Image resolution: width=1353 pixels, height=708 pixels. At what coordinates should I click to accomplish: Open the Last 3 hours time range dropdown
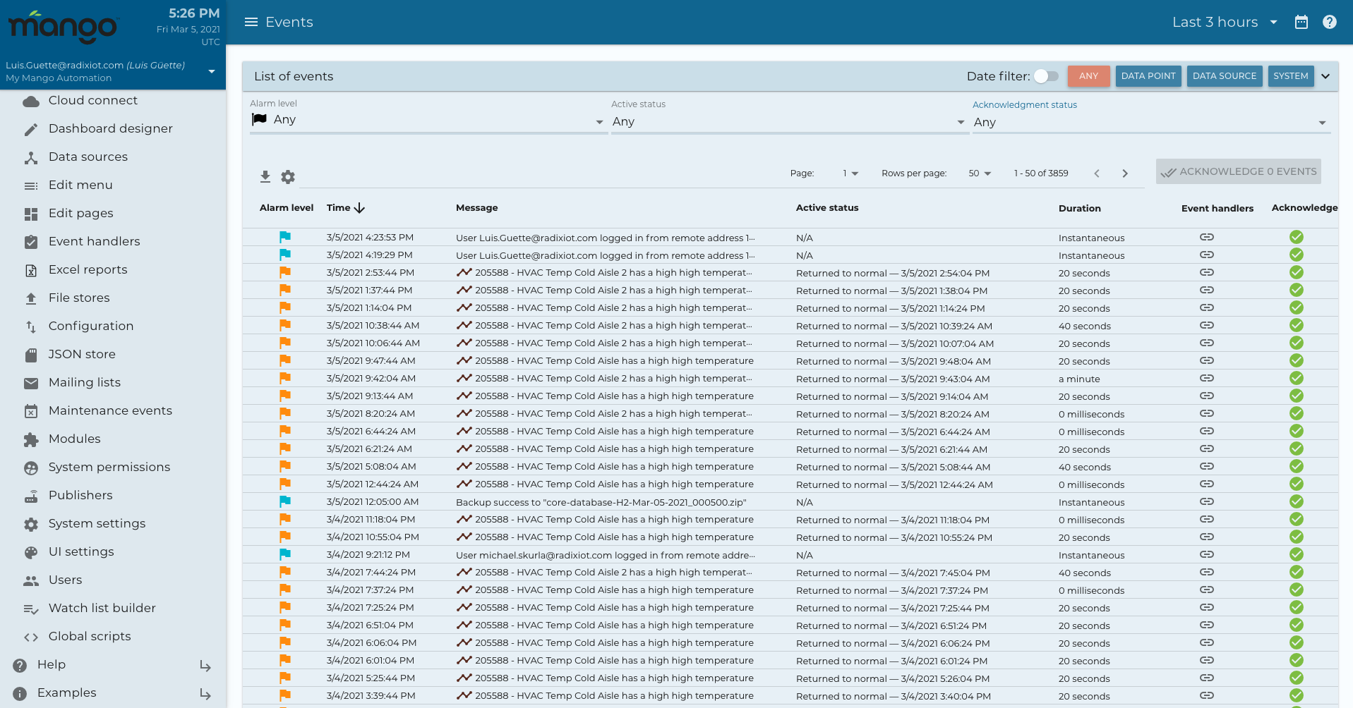pos(1225,22)
